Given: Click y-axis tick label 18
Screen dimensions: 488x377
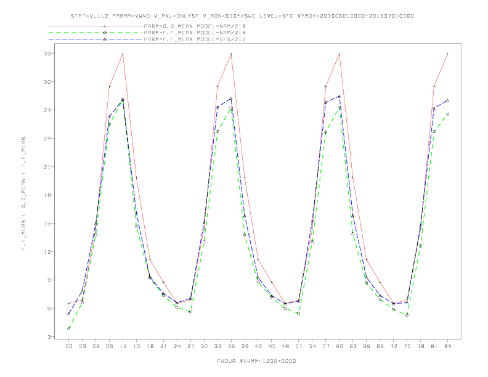Looking at the screenshot, I should pyautogui.click(x=47, y=195).
